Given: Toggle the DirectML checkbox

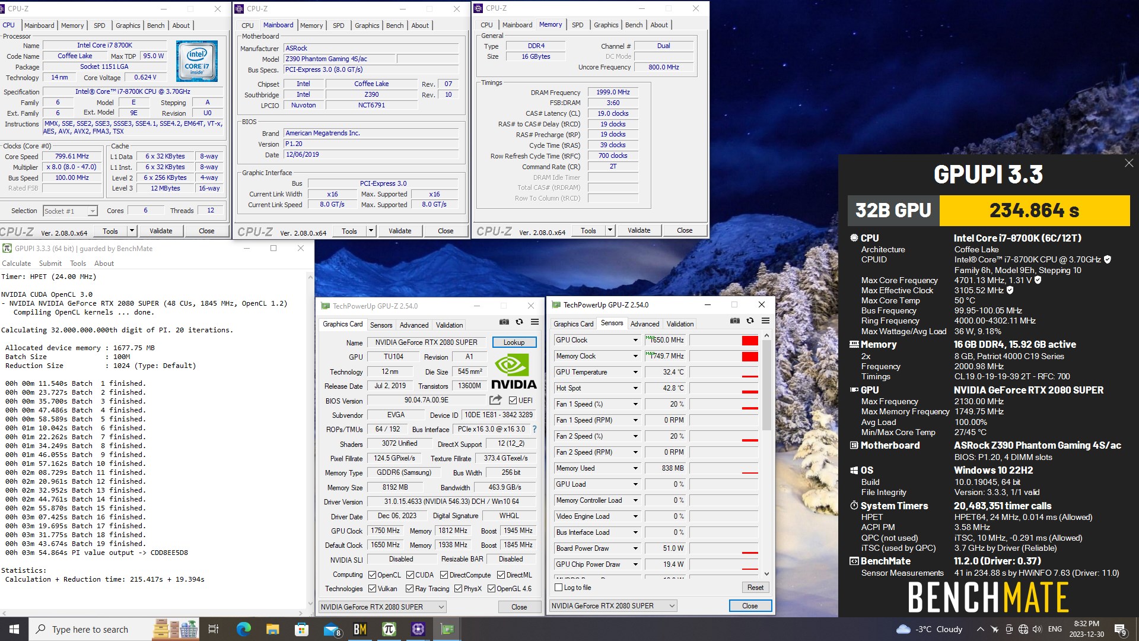Looking at the screenshot, I should (x=501, y=575).
